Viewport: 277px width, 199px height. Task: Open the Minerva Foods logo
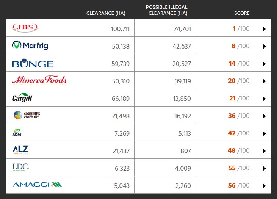click(x=39, y=80)
